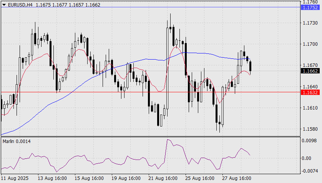Click the 19 Aug 16:00 time axis label
322x183 pixels.
click(x=126, y=178)
